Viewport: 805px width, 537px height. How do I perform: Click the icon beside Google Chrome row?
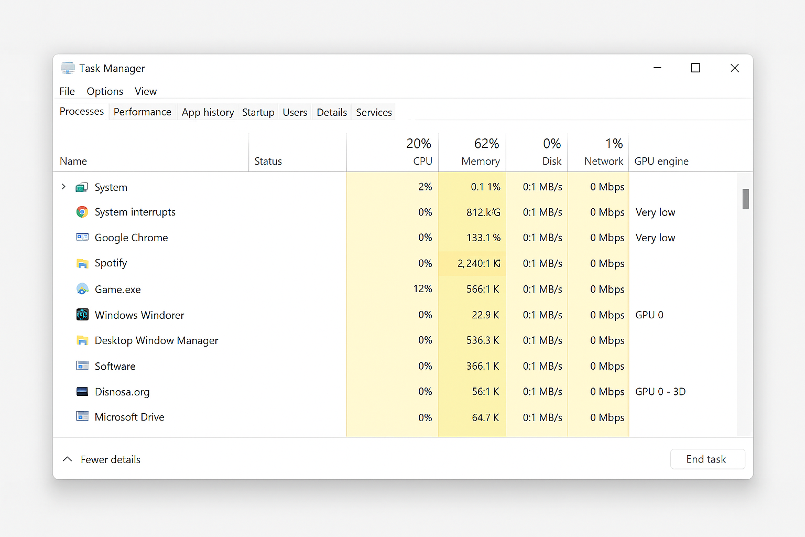pyautogui.click(x=82, y=238)
